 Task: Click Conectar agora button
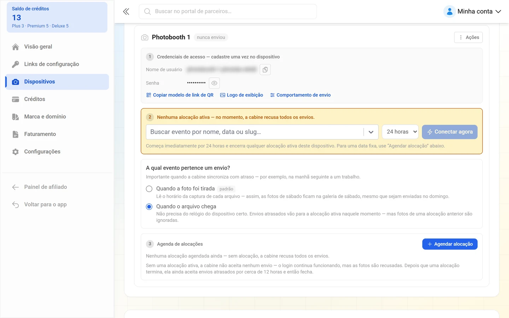450,132
